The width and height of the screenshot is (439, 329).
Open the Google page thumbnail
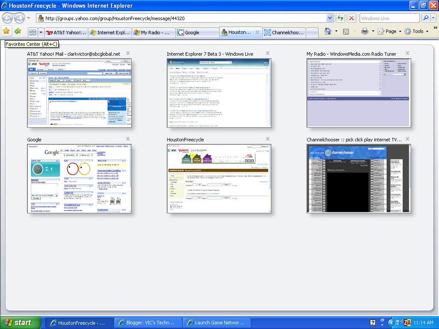(79, 179)
